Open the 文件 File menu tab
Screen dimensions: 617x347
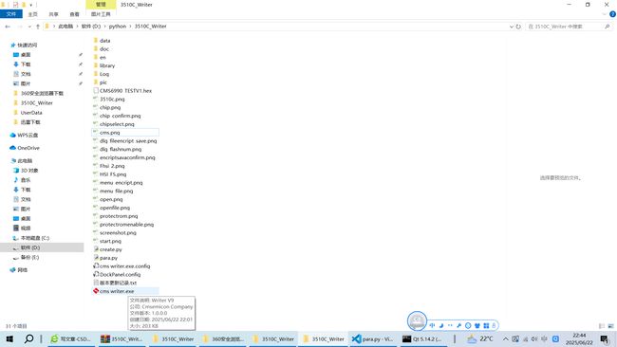tap(11, 14)
